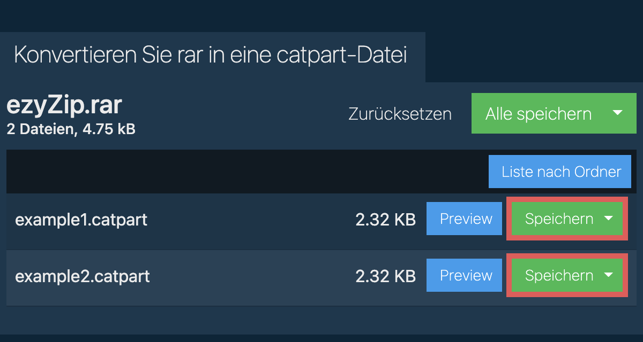This screenshot has height=342, width=643.
Task: Expand Speichern options arrow for example1.catpart
Action: [x=608, y=219]
